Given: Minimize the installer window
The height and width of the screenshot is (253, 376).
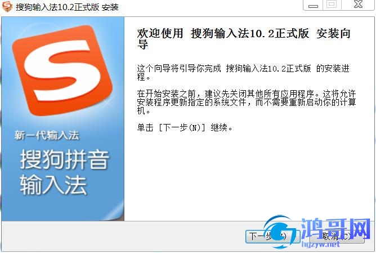Looking at the screenshot, I should 313,5.
